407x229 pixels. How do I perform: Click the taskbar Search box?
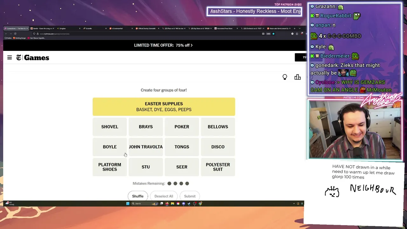click(145, 204)
